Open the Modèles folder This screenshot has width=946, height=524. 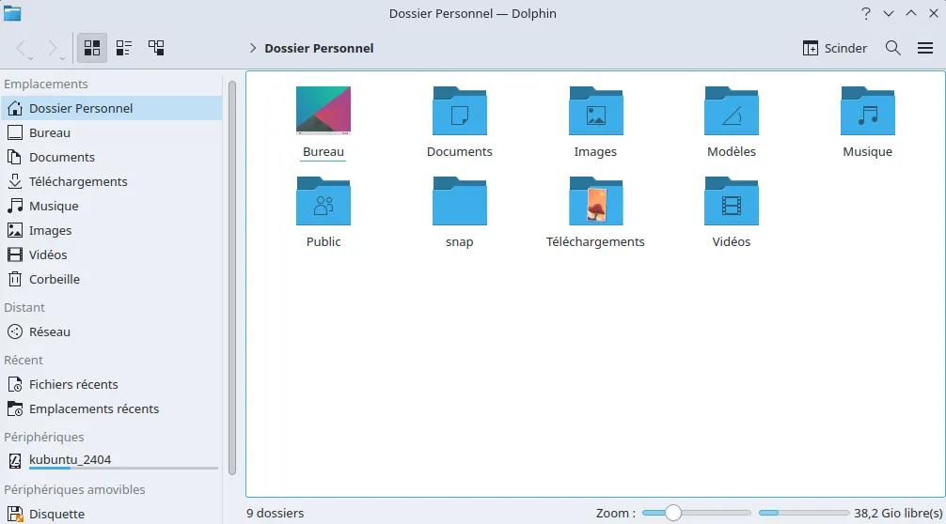[732, 112]
